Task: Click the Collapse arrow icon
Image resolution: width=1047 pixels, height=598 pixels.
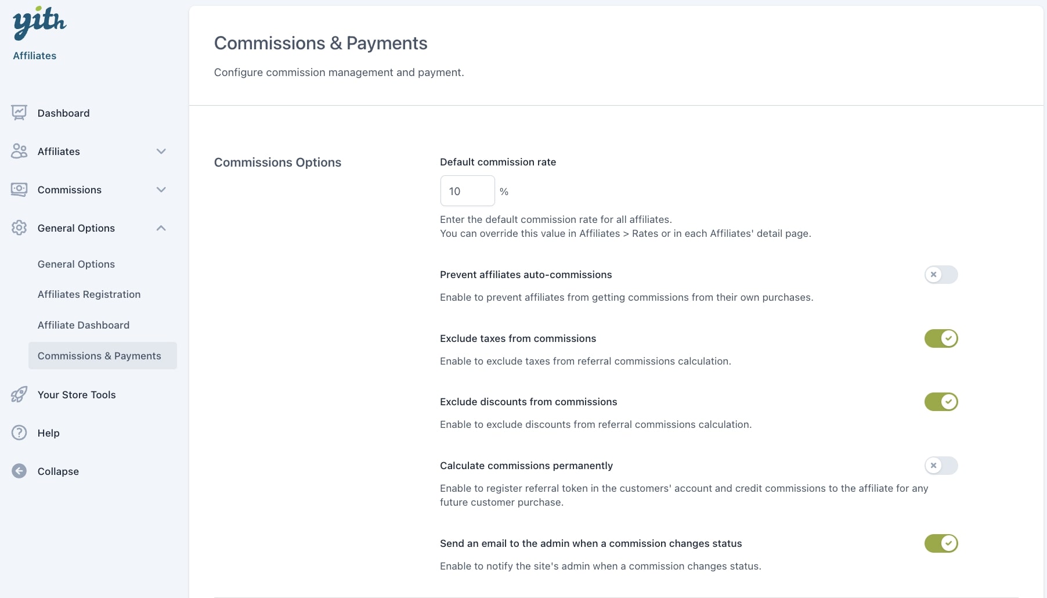Action: [x=19, y=471]
